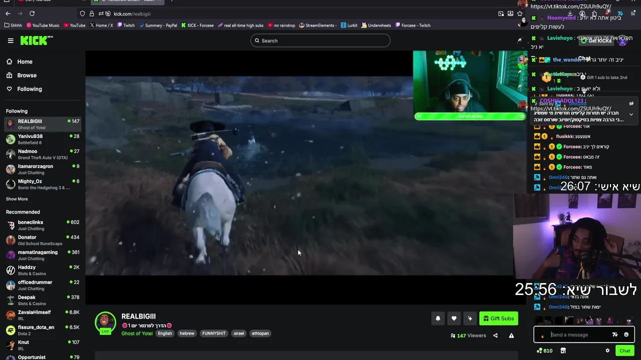Open REALBIGIII channel in Following list

[x=42, y=124]
